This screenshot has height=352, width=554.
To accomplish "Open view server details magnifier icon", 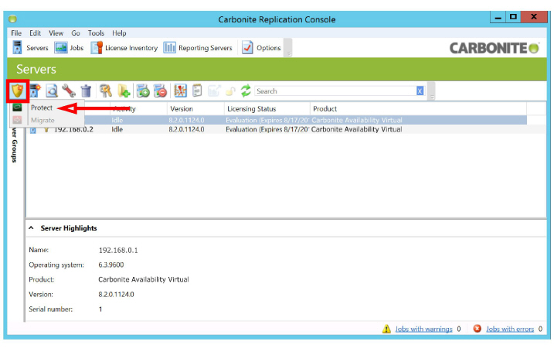I will tap(52, 91).
